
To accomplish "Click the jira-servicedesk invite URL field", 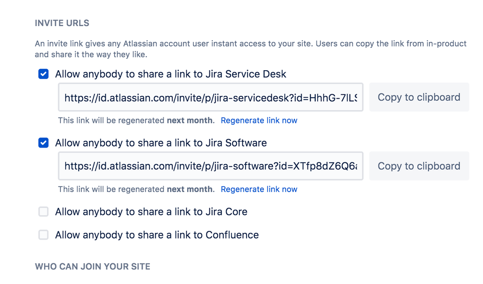I will [211, 97].
